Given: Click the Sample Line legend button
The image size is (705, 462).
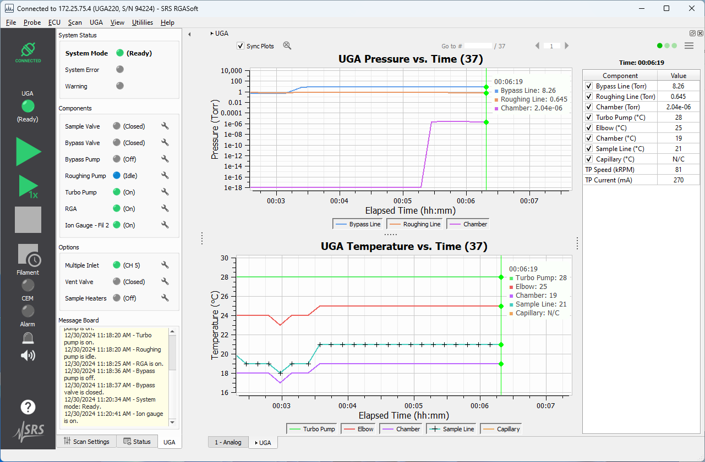Looking at the screenshot, I should (x=451, y=429).
